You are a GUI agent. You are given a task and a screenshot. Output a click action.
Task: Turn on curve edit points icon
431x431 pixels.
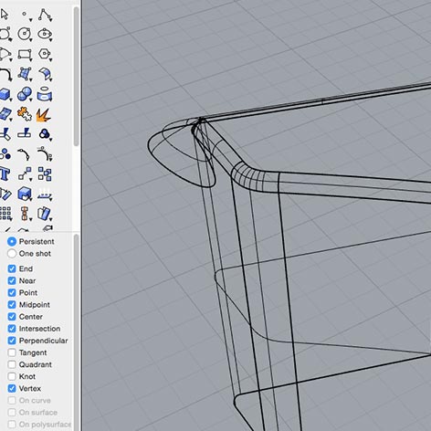tap(24, 154)
